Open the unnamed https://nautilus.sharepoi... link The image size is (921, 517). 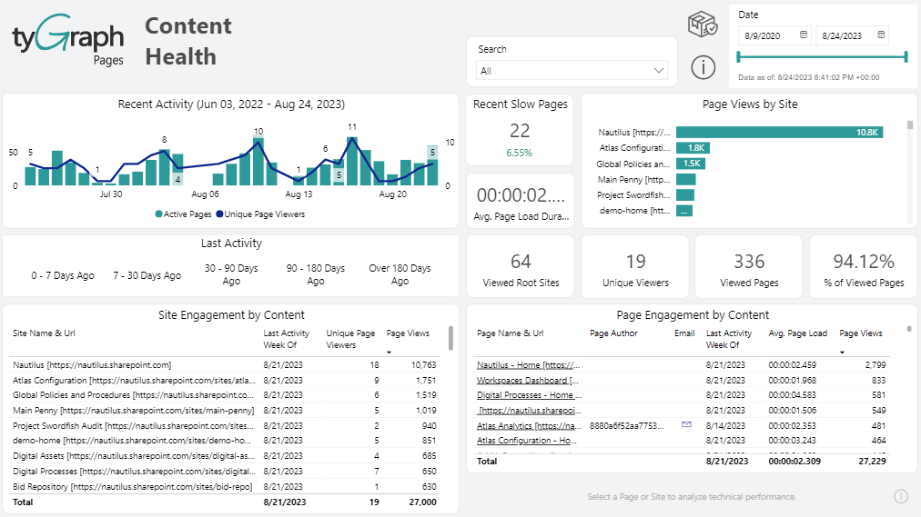coord(530,411)
